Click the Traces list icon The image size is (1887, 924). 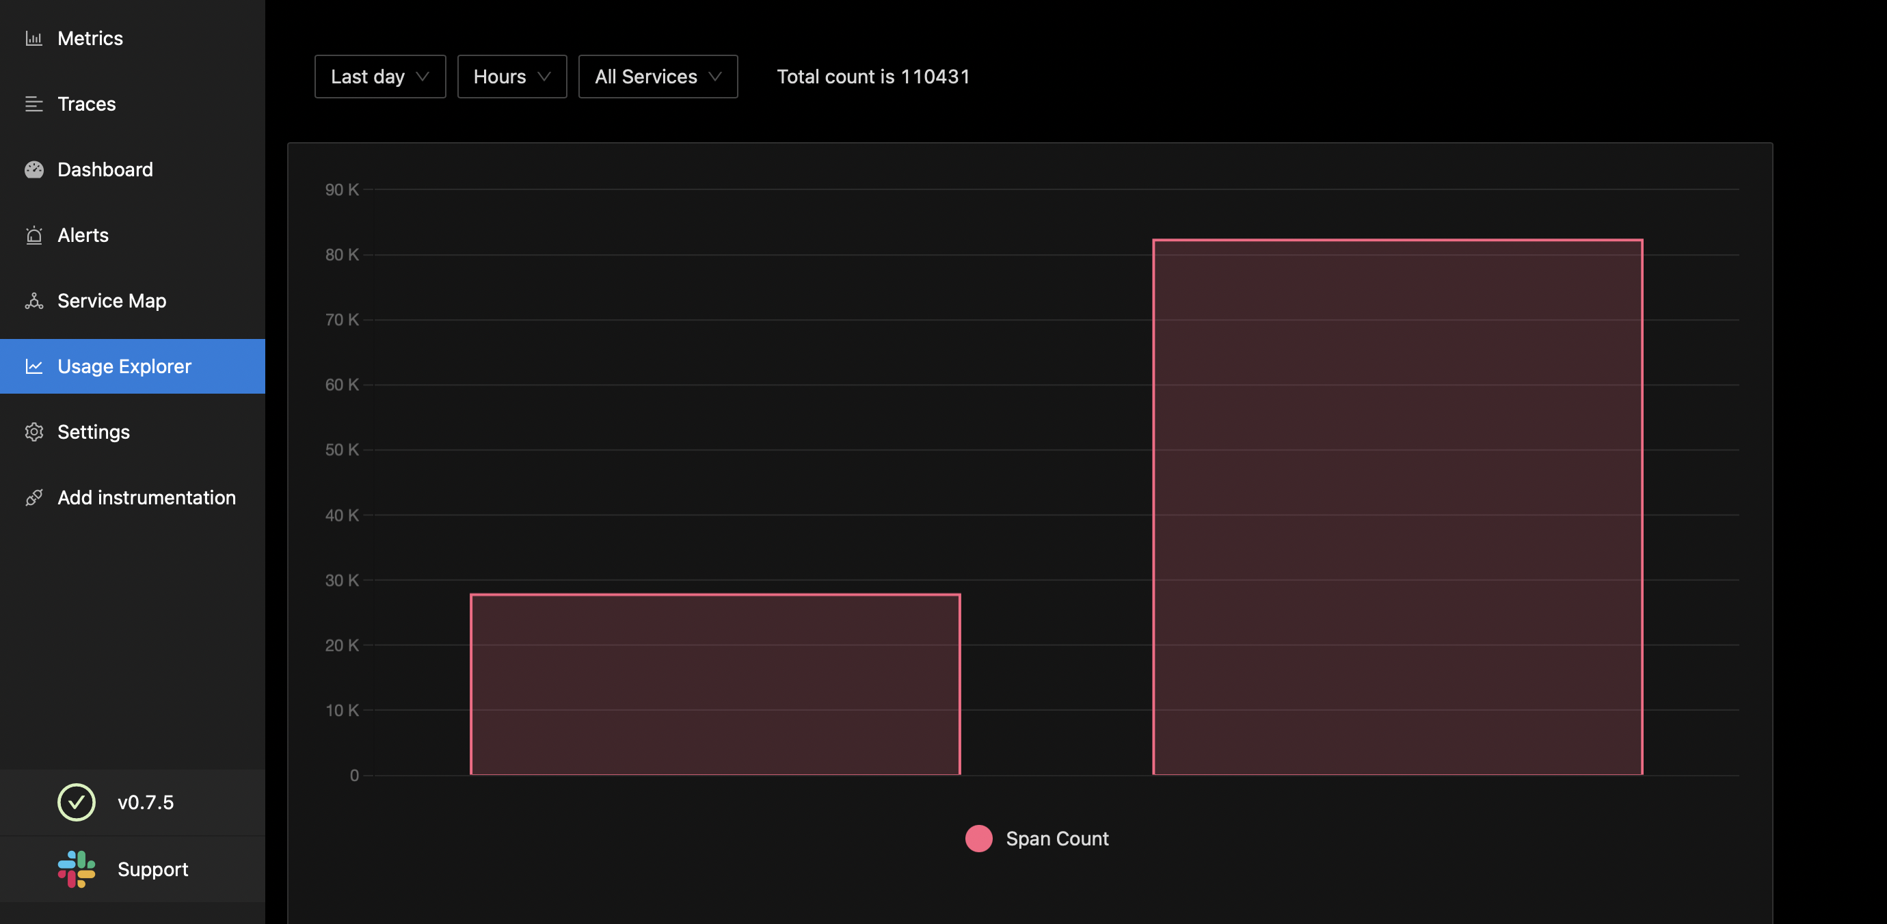coord(34,104)
